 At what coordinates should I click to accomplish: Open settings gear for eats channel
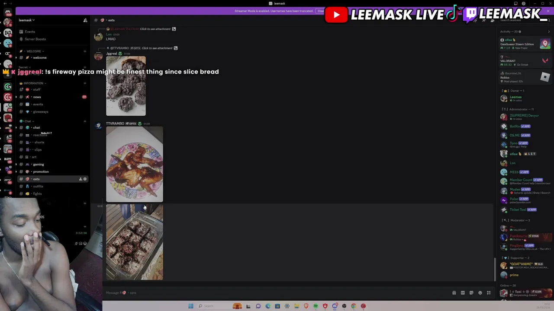(x=85, y=179)
